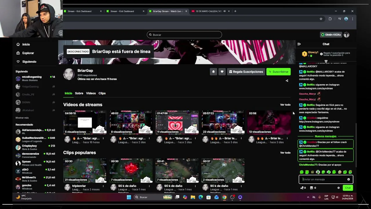Screen dimensions: 371x209
Task: Open new browser tab with plus button
Action: click(235, 11)
